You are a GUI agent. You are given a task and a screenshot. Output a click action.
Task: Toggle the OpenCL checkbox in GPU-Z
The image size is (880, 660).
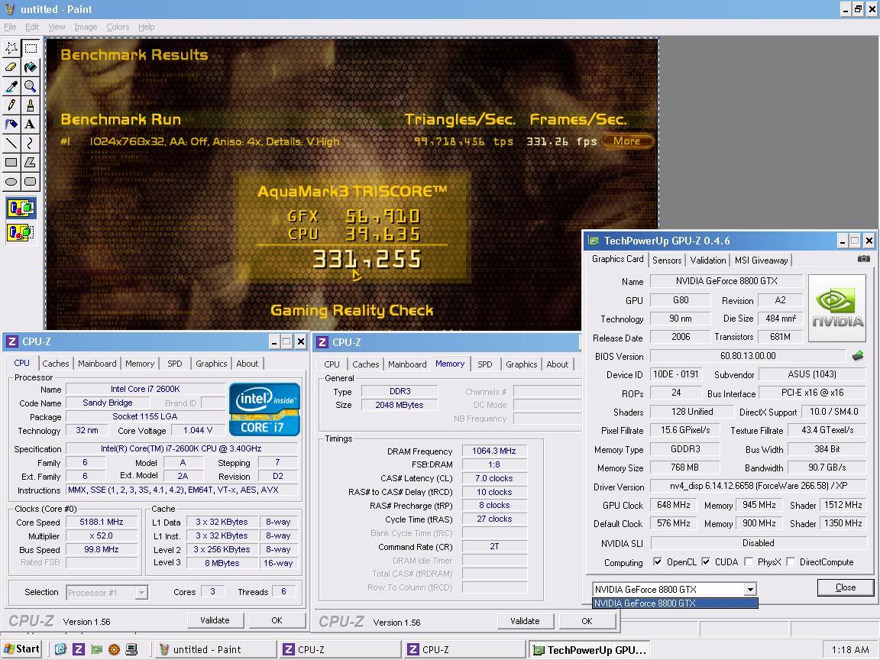click(657, 561)
